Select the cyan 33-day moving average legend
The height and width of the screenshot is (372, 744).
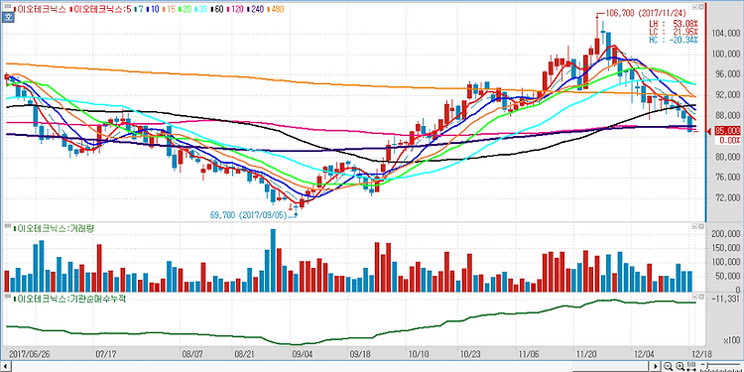202,10
